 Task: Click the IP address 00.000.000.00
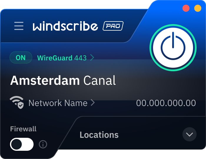166,103
